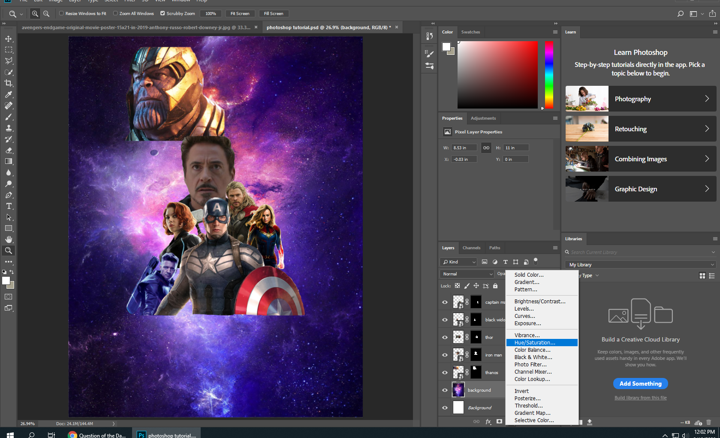Select the Eyedropper tool
The image size is (720, 438).
click(x=9, y=94)
